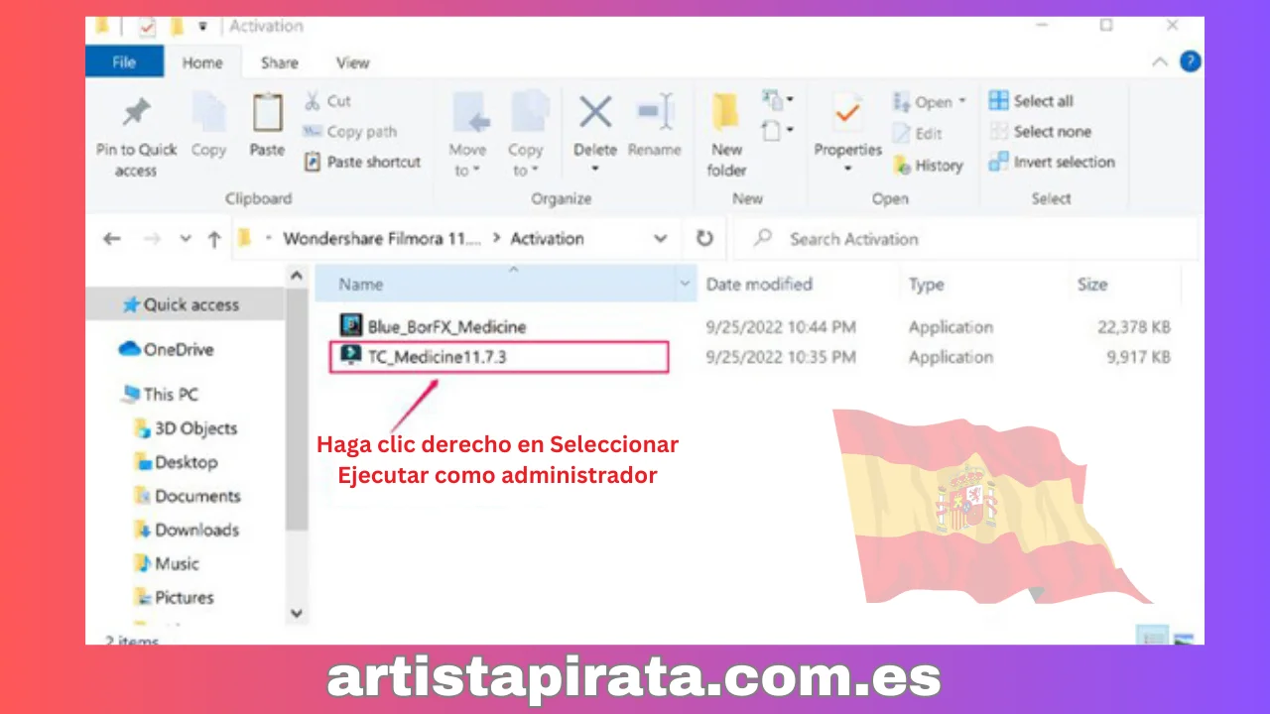Click Select all
The width and height of the screenshot is (1270, 714).
click(x=1031, y=100)
